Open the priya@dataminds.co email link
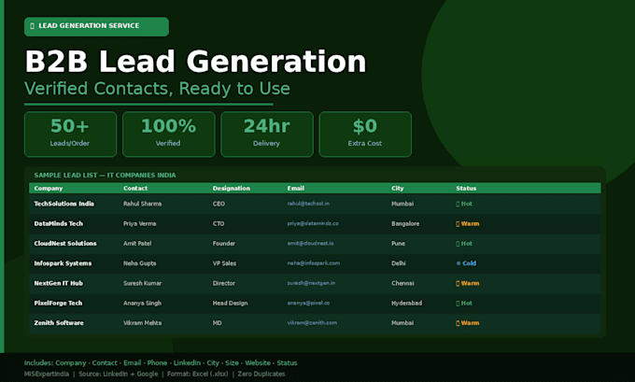Screen dimensions: 635x382 tap(313, 223)
